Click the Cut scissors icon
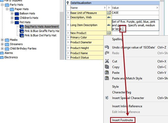 pyautogui.click(x=107, y=61)
